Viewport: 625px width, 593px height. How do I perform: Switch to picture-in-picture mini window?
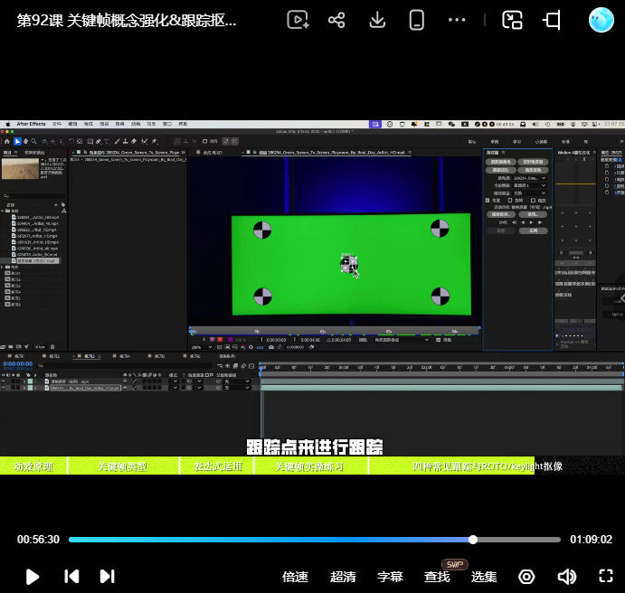(512, 20)
